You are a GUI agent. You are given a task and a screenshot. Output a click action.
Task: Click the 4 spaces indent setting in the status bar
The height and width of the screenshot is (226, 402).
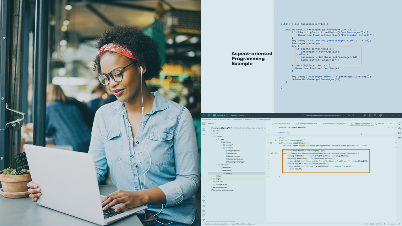coord(392,224)
